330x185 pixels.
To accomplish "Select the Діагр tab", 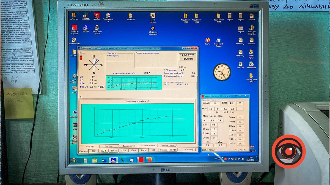I will click(x=143, y=150).
